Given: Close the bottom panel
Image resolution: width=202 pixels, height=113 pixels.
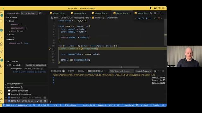Looking at the screenshot, I should pos(163,71).
